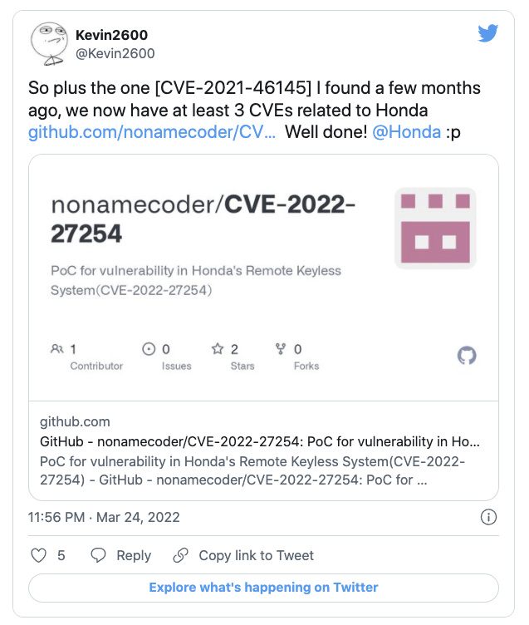
Task: Click the stars icon in card
Action: (218, 349)
